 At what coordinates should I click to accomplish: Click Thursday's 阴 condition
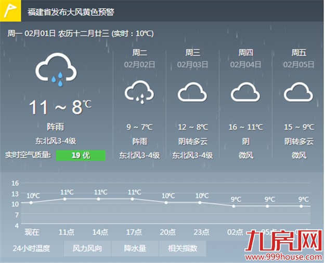tap(246, 142)
